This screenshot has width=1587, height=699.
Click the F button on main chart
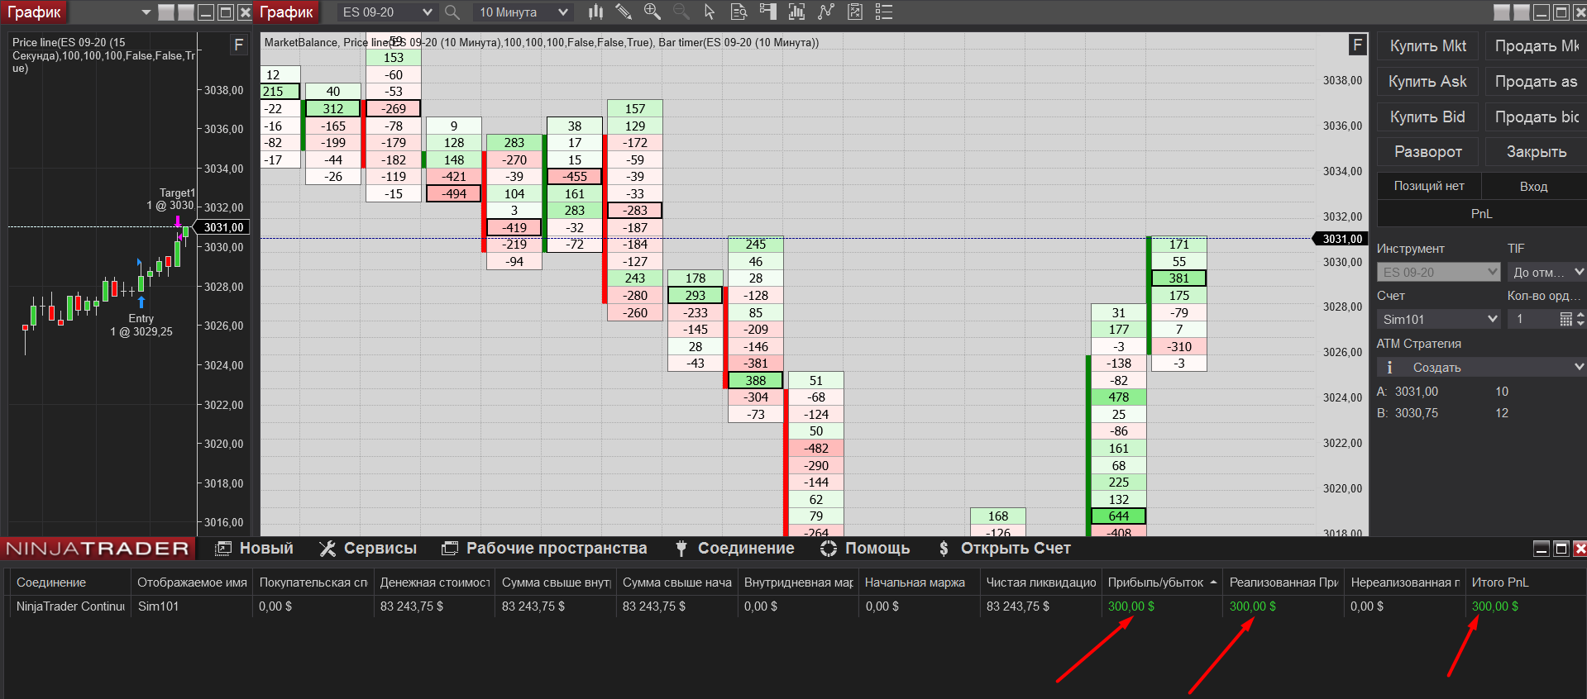(1357, 45)
